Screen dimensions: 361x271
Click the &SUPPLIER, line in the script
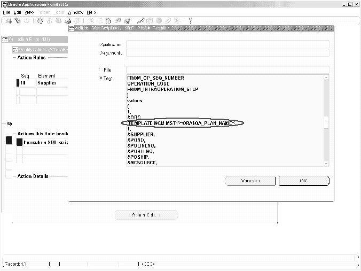[x=141, y=135]
